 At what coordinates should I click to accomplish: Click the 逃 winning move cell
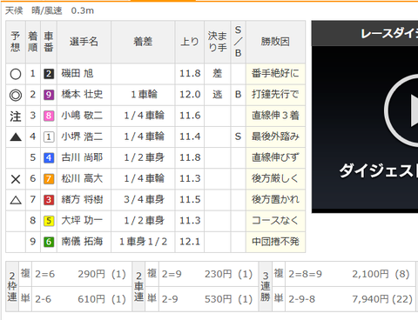[218, 95]
